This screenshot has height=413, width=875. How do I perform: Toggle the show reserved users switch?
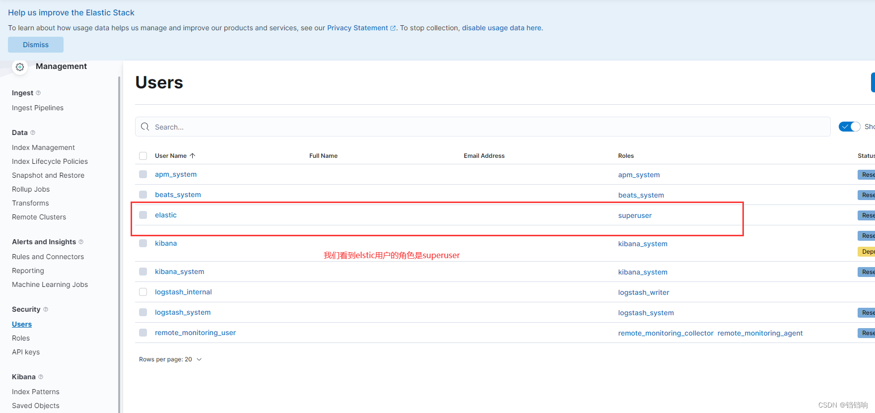click(x=849, y=127)
